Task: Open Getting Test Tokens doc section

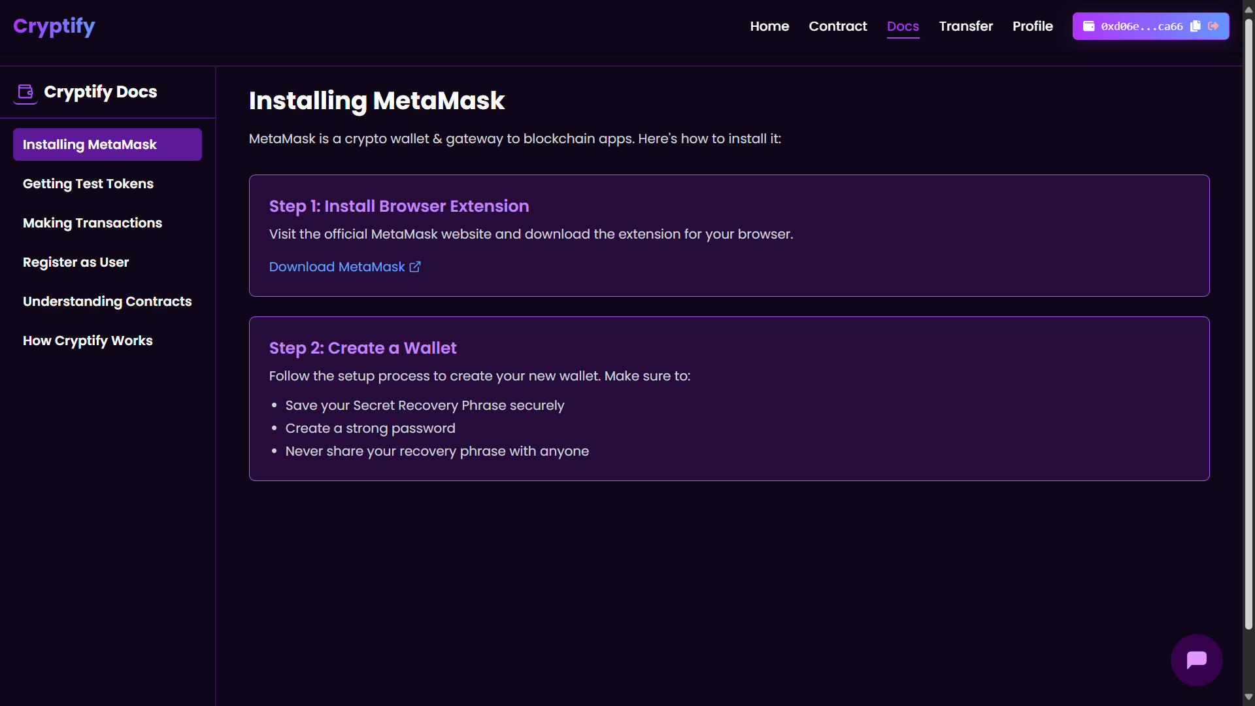Action: 88,184
